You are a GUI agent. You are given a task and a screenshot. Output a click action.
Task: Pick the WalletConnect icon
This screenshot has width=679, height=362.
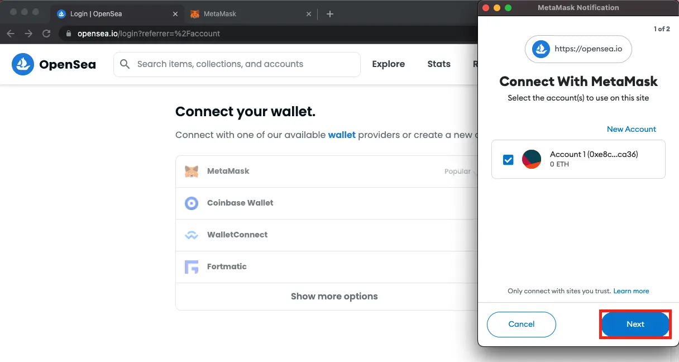point(192,235)
